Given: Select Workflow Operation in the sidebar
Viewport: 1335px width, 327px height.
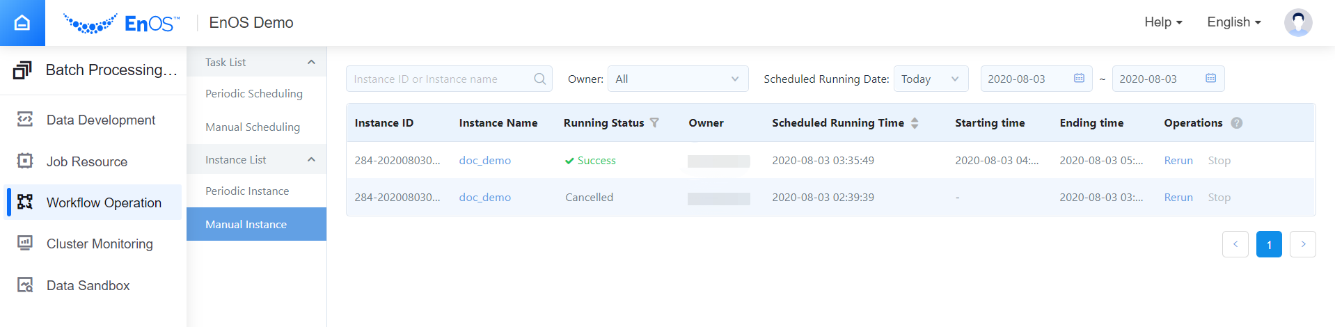Looking at the screenshot, I should point(93,202).
